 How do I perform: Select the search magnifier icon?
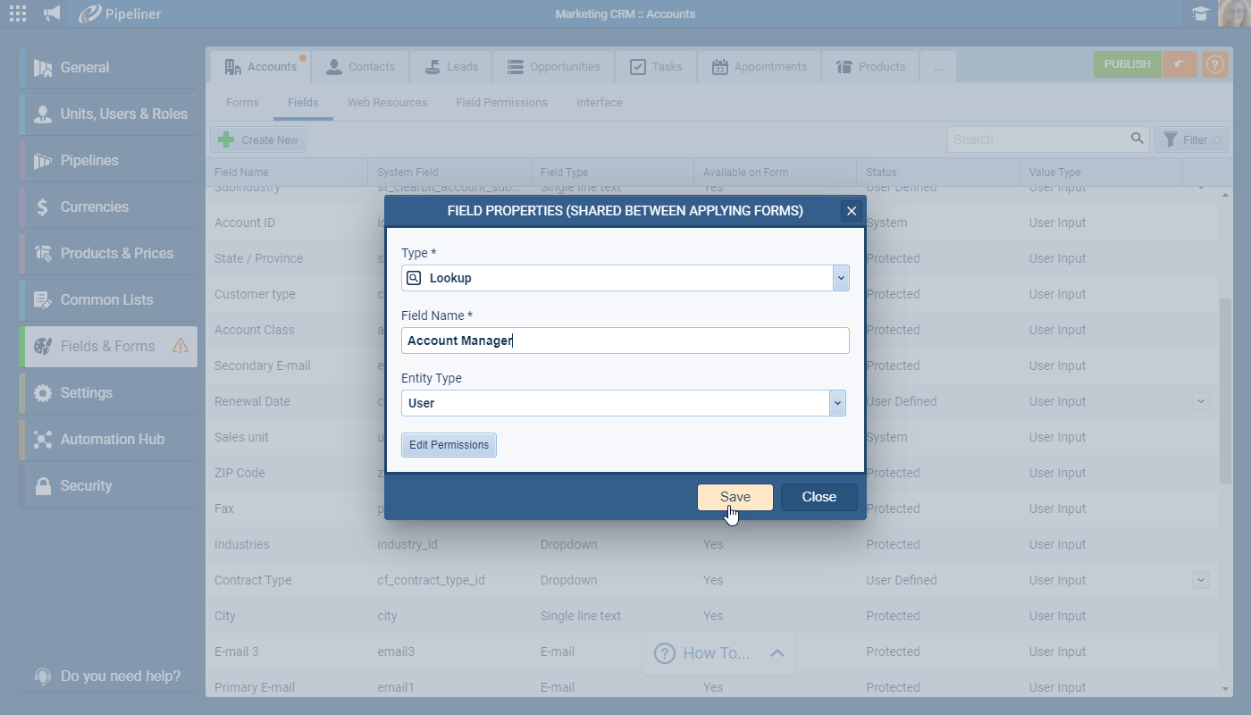click(x=1137, y=139)
